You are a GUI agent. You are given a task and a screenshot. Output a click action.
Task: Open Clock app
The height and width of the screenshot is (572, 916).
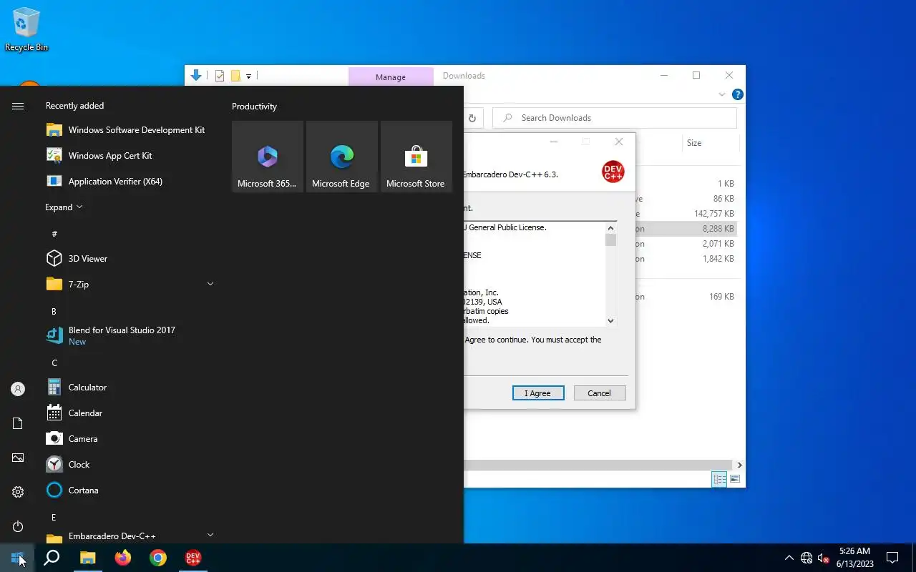point(129,465)
